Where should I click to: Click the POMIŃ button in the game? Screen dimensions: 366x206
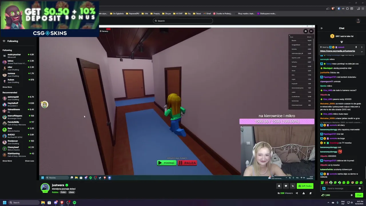pyautogui.click(x=167, y=163)
